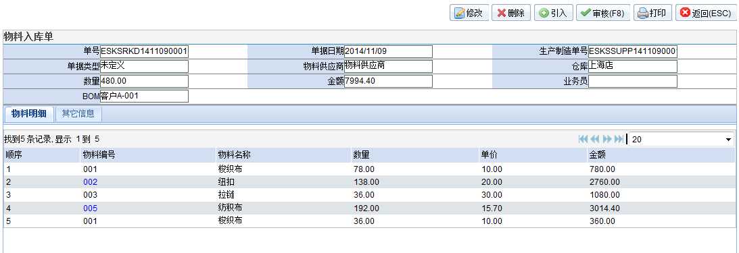Click the 修改 (edit) button
The height and width of the screenshot is (253, 739).
(x=469, y=13)
